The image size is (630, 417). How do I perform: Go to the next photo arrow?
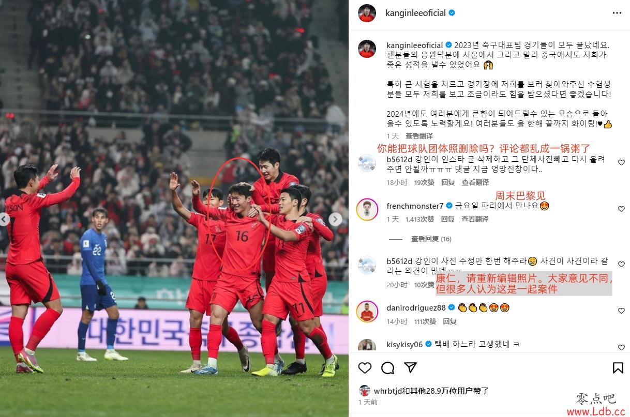[x=334, y=219]
